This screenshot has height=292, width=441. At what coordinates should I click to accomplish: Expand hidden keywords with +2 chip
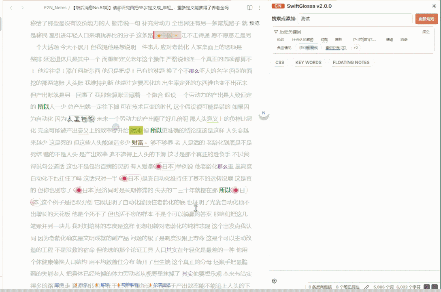356,48
